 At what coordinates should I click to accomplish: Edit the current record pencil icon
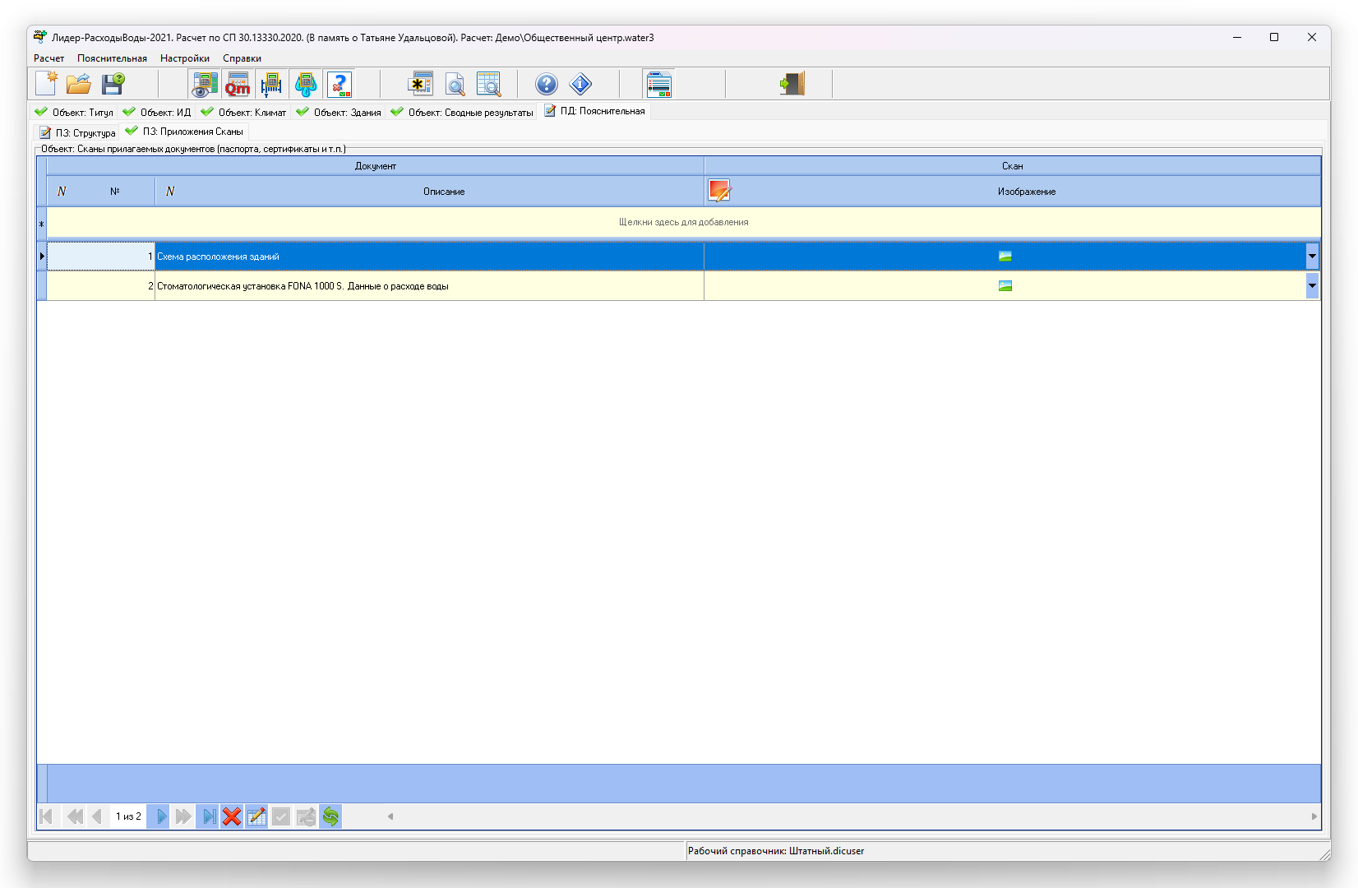tap(256, 816)
